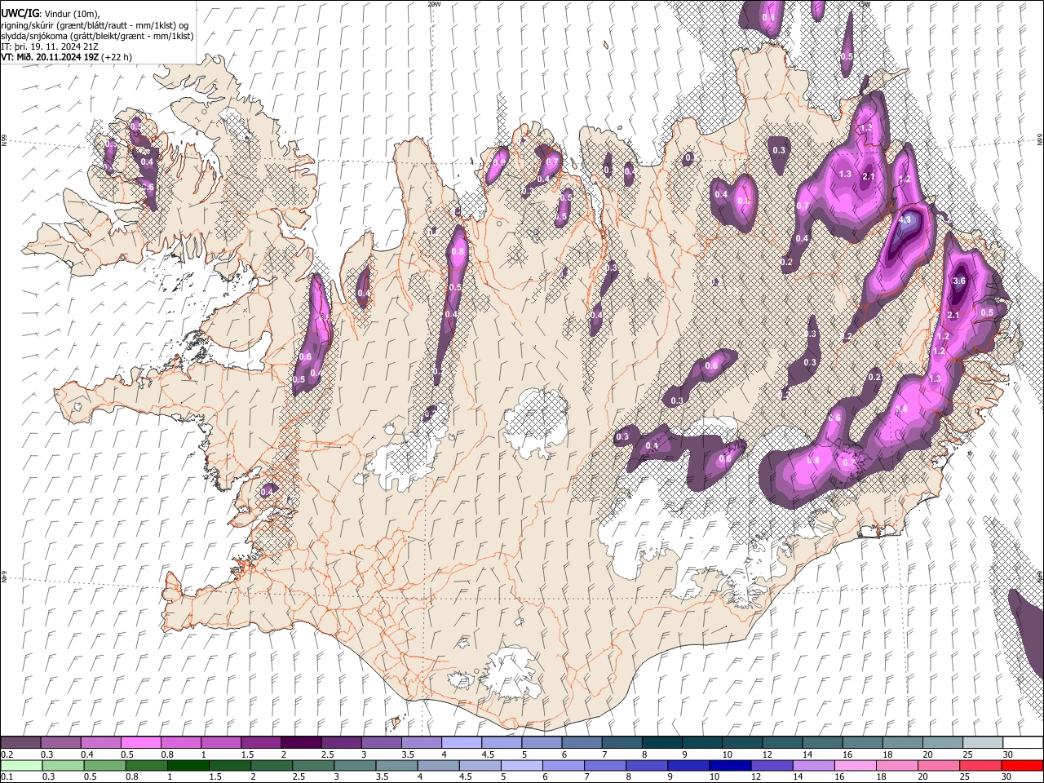Pick the bright red rain swatch labeled 30
Image resolution: width=1044 pixels, height=783 pixels.
(1022, 766)
